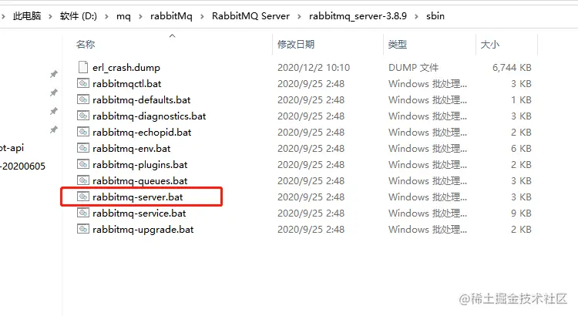Expand breadcrumb chevron after mq

tap(140, 17)
